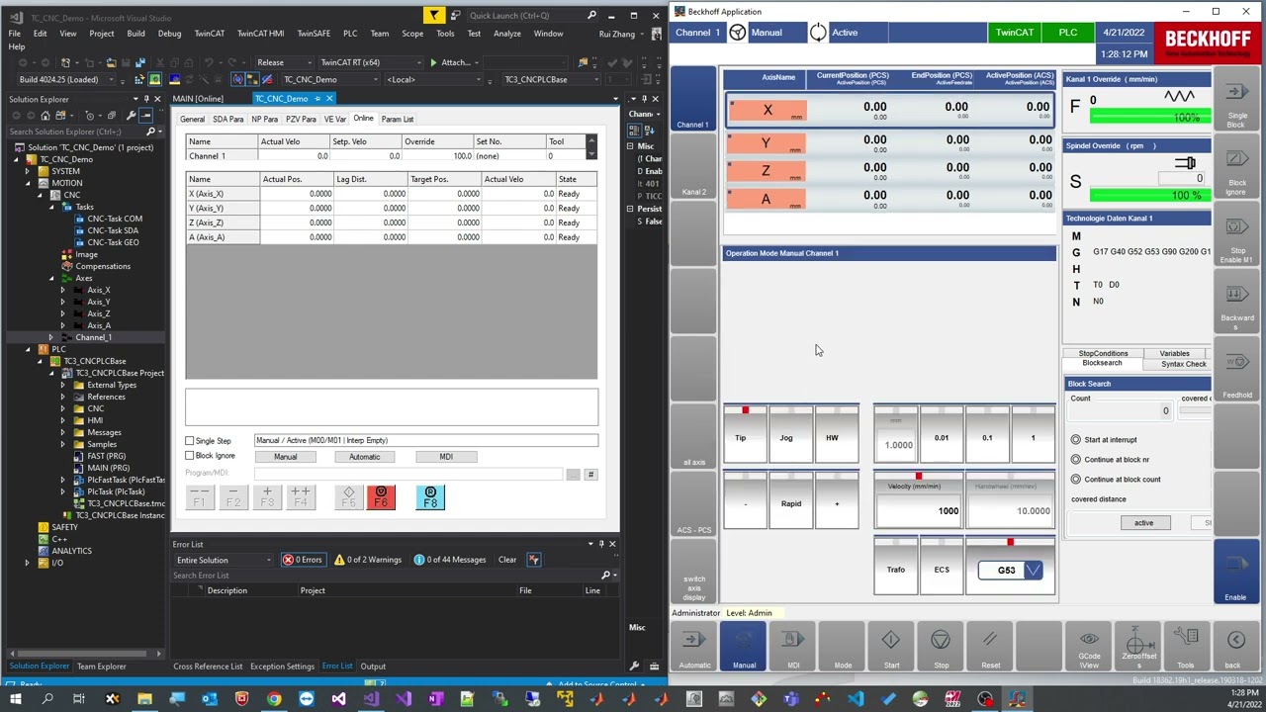
Task: Open the Build menu in Visual Studio
Action: (136, 34)
